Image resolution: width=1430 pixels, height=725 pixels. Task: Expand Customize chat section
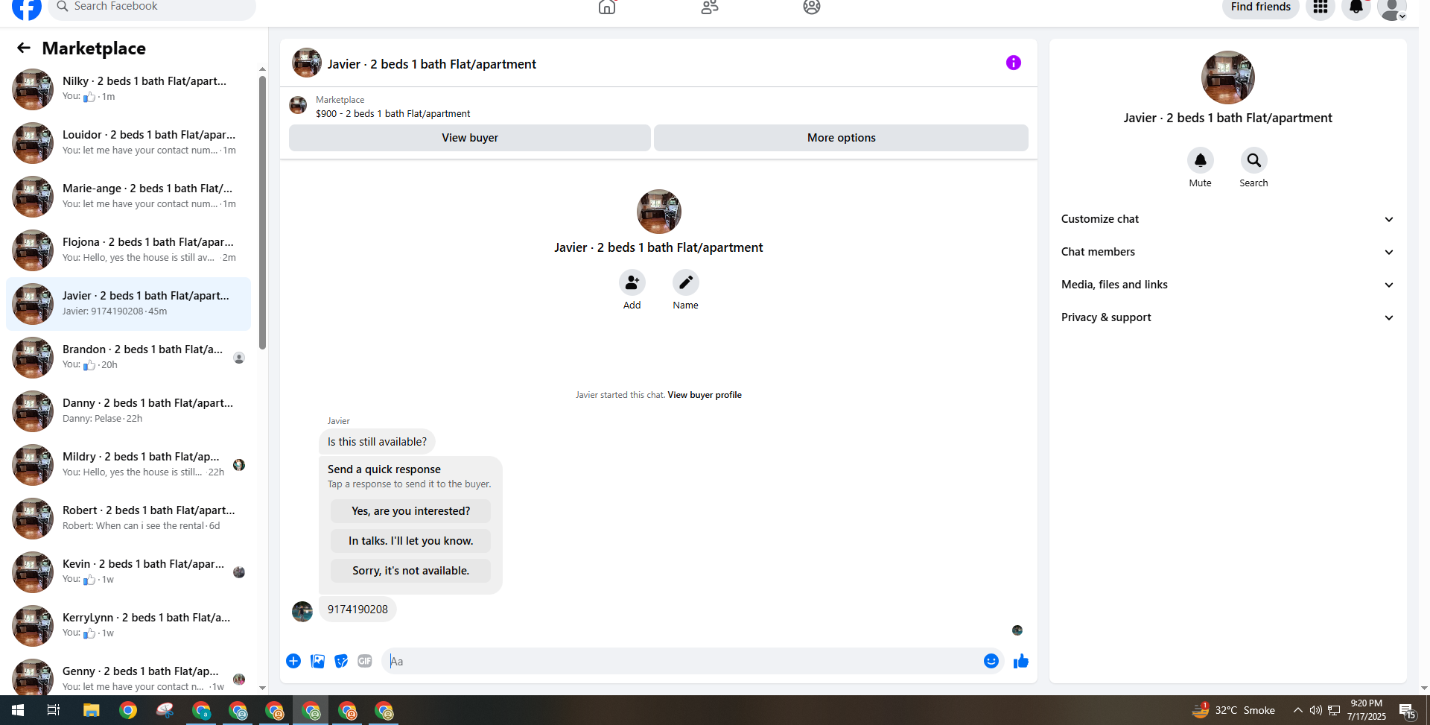(x=1227, y=219)
